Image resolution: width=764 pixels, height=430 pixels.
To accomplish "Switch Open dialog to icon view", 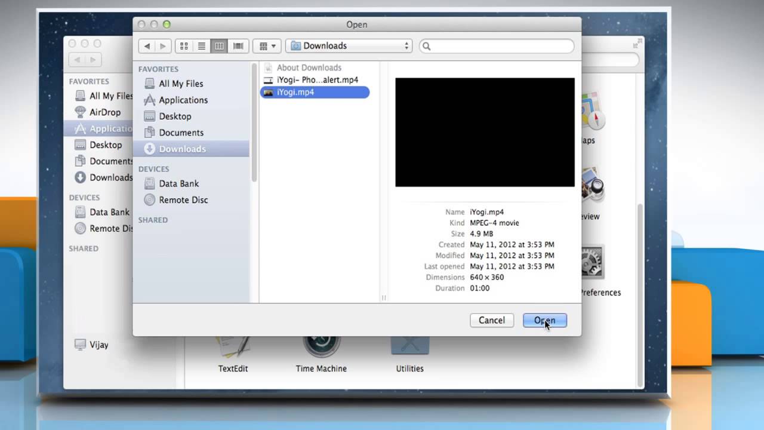I will 184,46.
